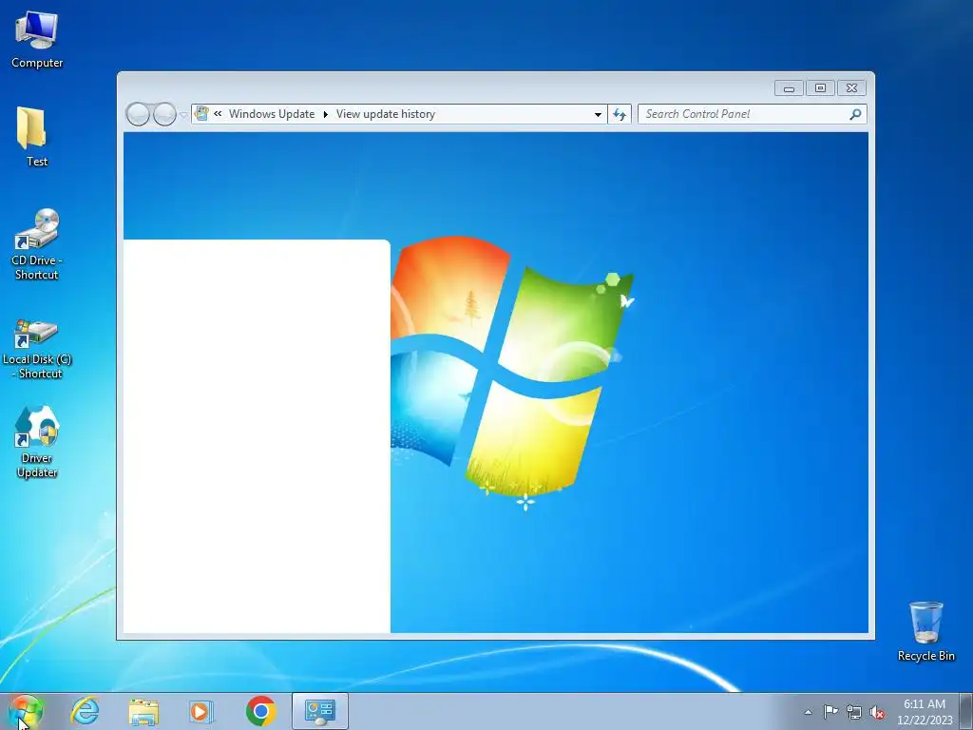Go back using the Back arrow button
The image size is (973, 730).
tap(138, 114)
